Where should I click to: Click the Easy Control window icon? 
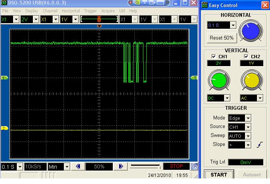[205, 5]
